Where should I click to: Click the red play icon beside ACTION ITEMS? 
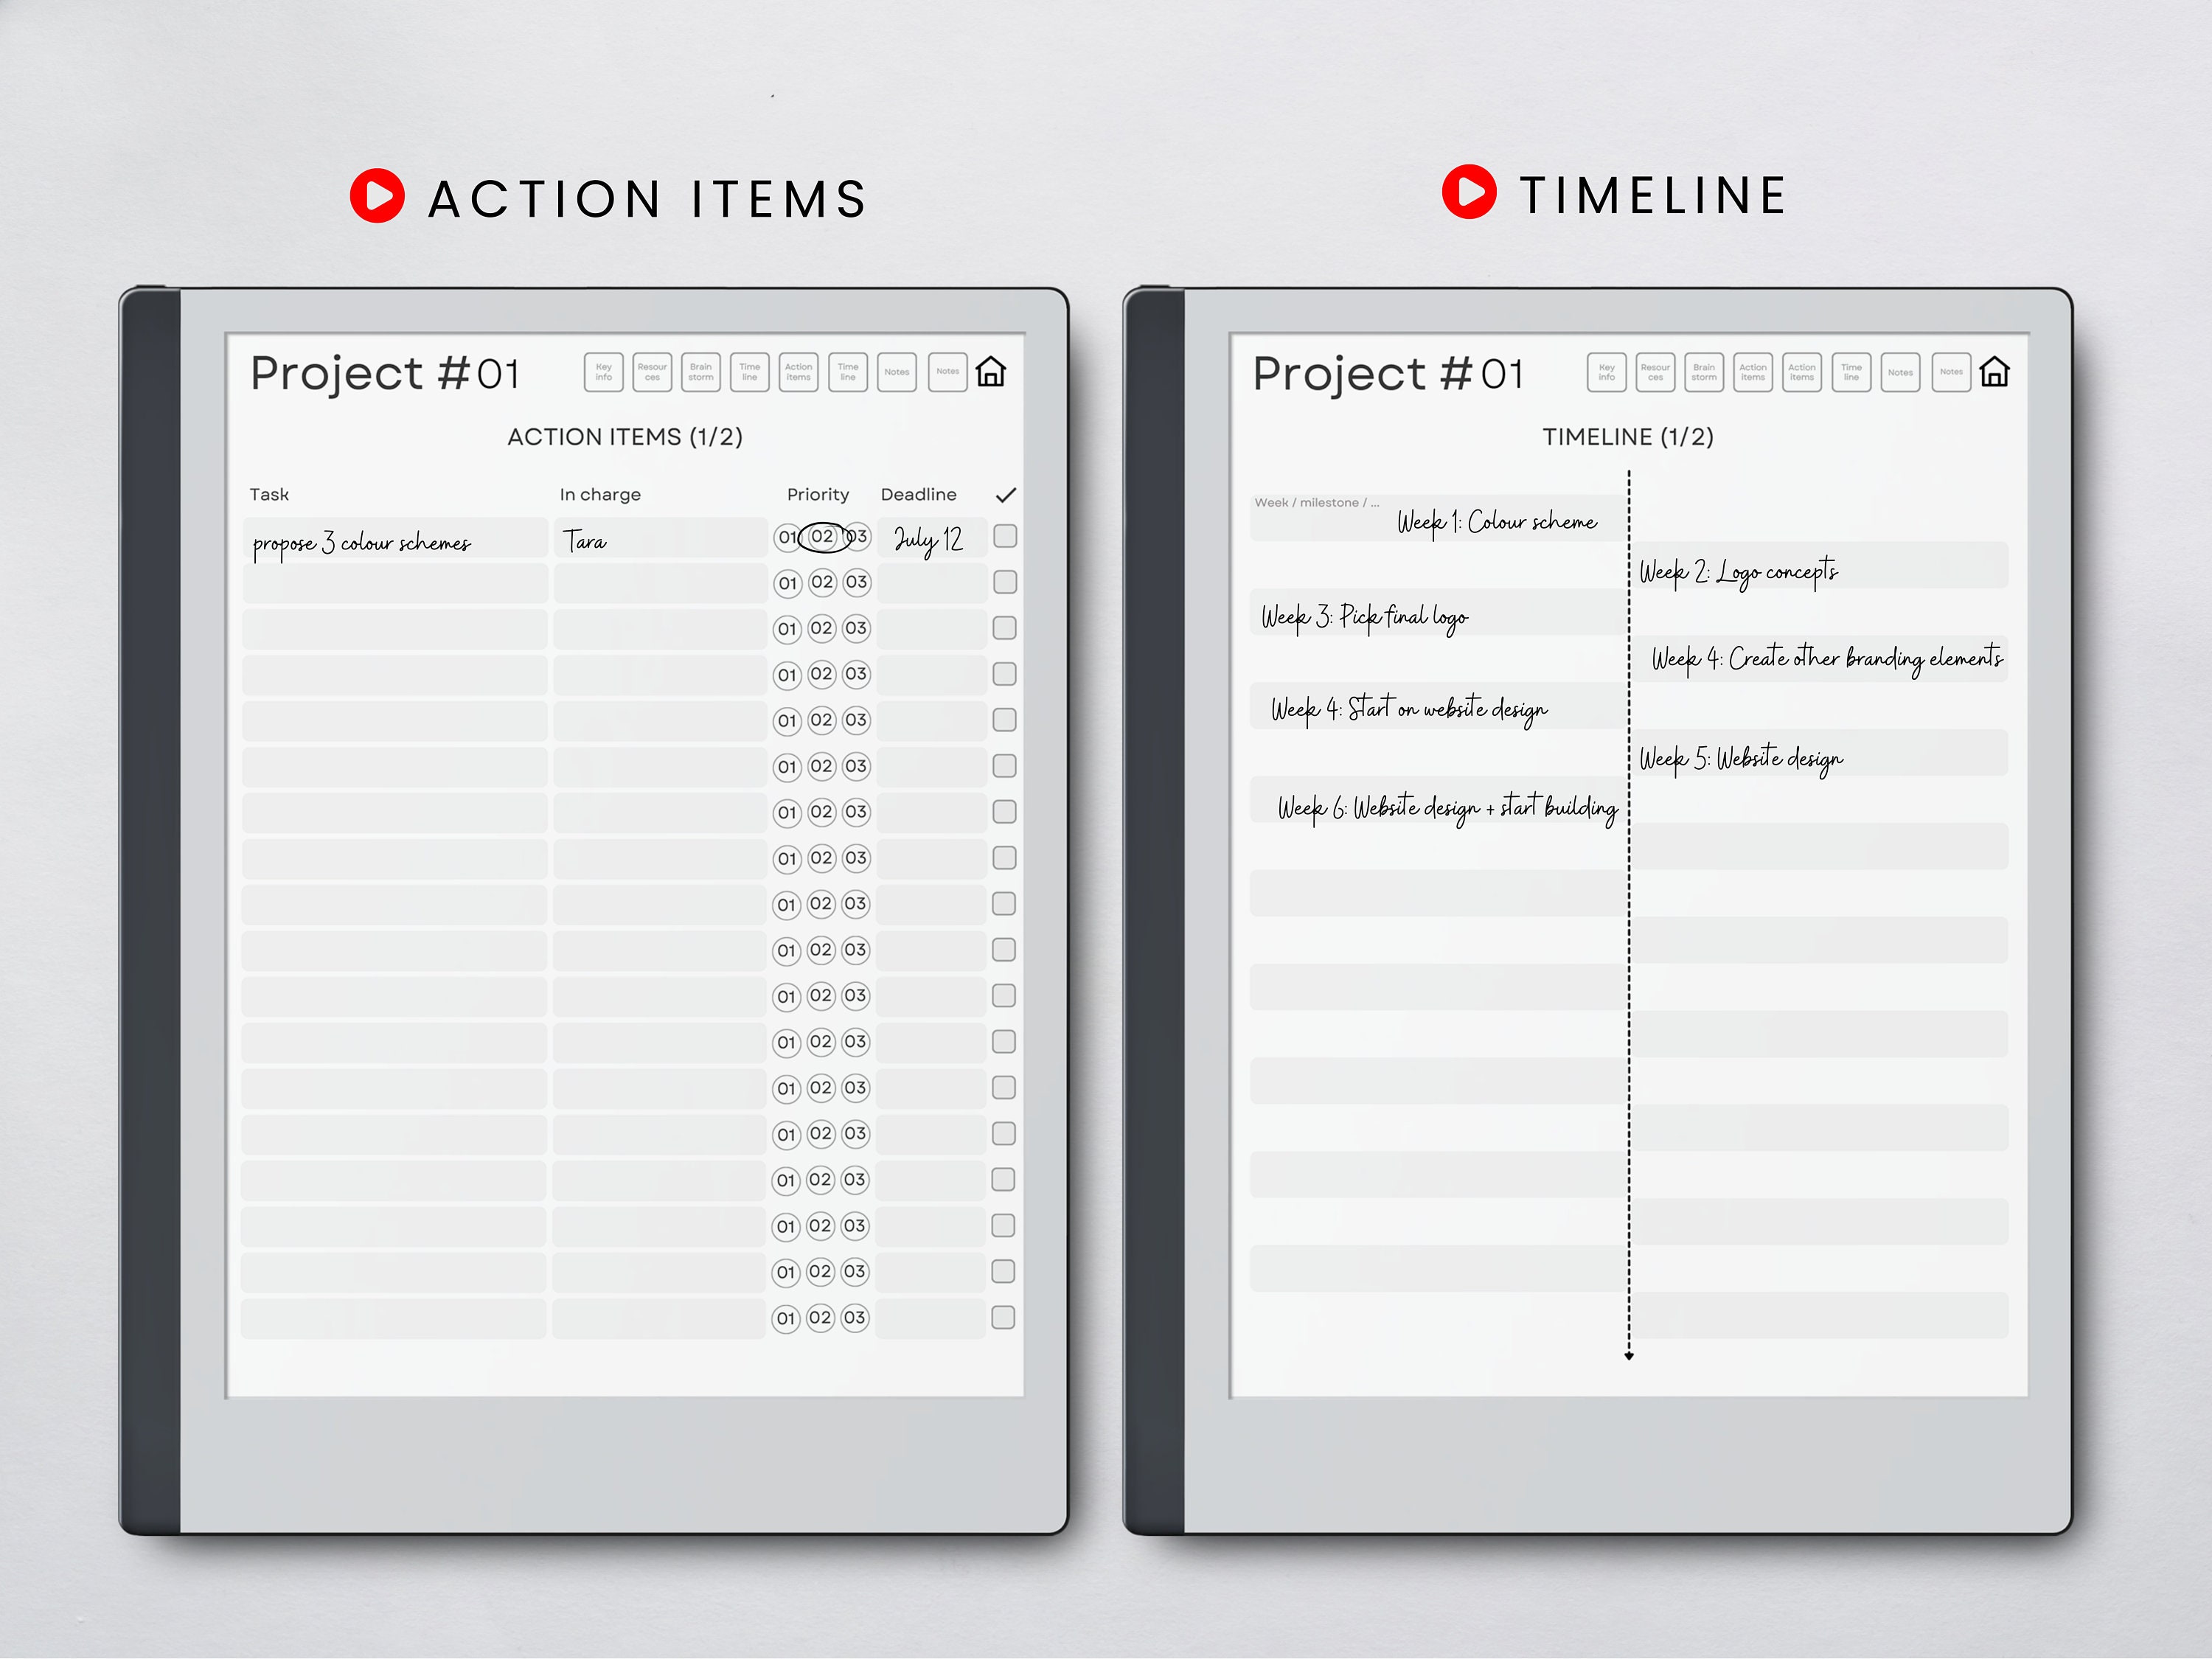376,196
